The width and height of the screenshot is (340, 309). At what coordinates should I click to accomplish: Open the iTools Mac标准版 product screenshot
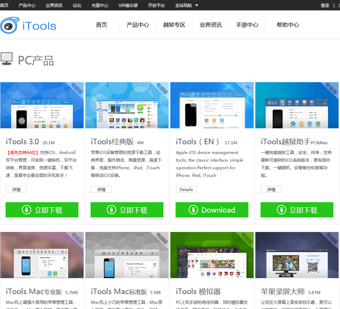pos(127,255)
